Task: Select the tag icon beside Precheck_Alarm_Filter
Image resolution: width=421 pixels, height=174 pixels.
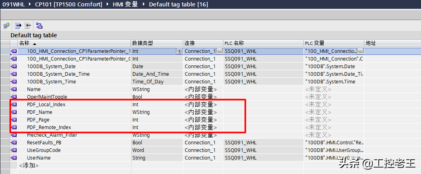Action: 14,135
